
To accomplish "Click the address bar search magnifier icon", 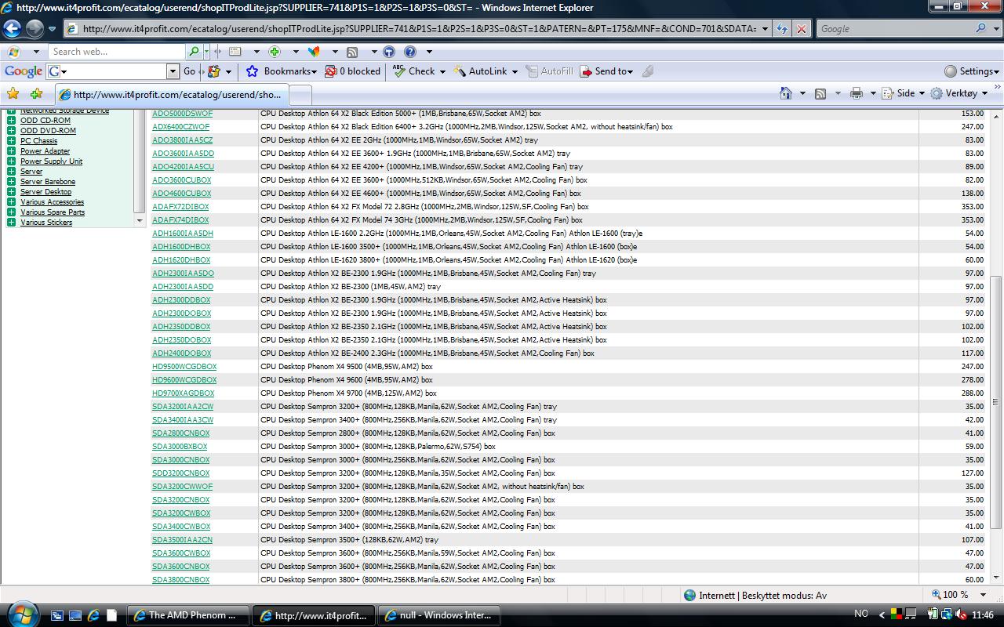I will (x=981, y=29).
